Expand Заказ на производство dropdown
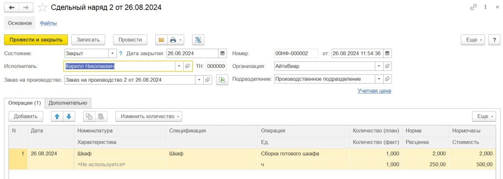Viewport: 503px width, 179px height. tap(199, 80)
